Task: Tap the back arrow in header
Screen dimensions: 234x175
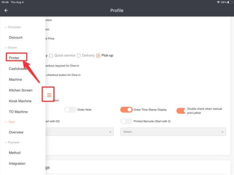Action: (x=6, y=11)
